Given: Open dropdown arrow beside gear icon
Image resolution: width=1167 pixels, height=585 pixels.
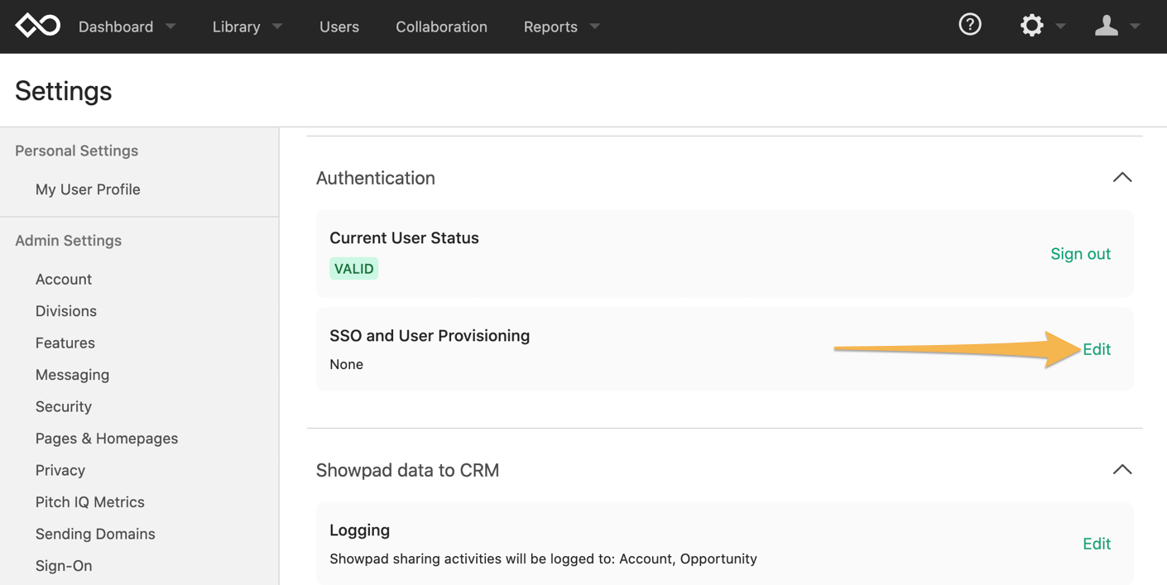Looking at the screenshot, I should (x=1060, y=26).
